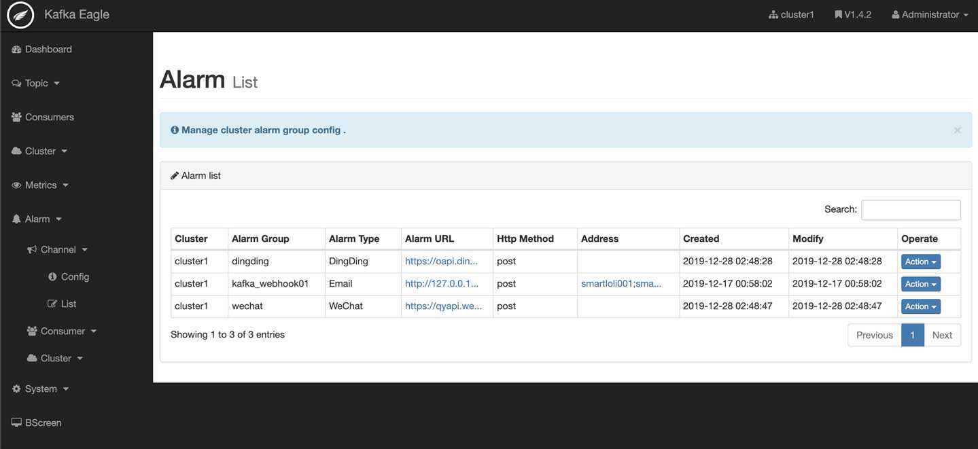Open the https://oapi.din... alarm URL link

tap(441, 261)
